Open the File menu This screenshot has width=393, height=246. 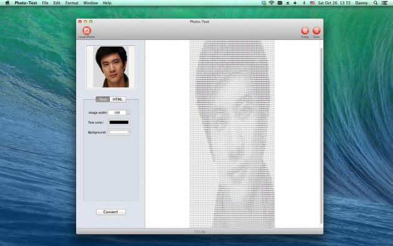coord(45,3)
